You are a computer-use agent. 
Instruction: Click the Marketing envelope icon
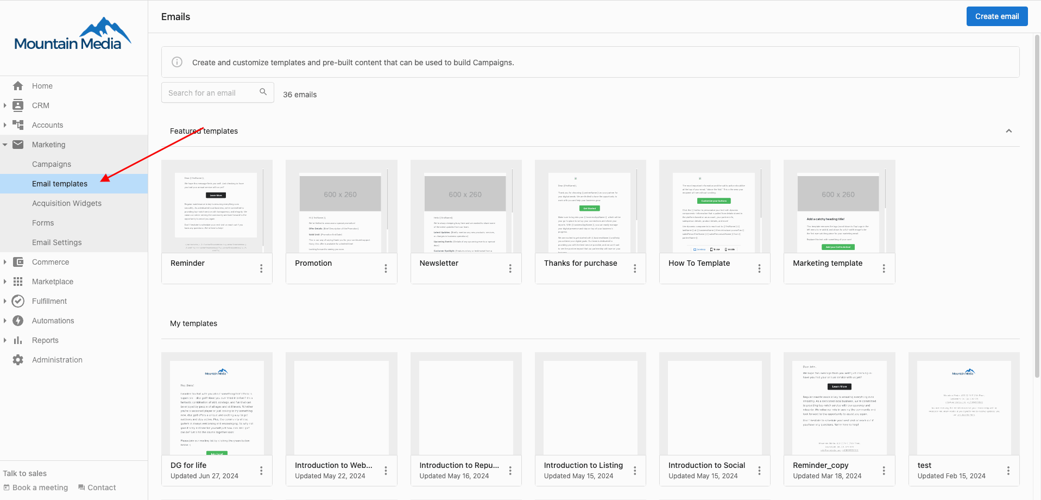[x=18, y=145]
